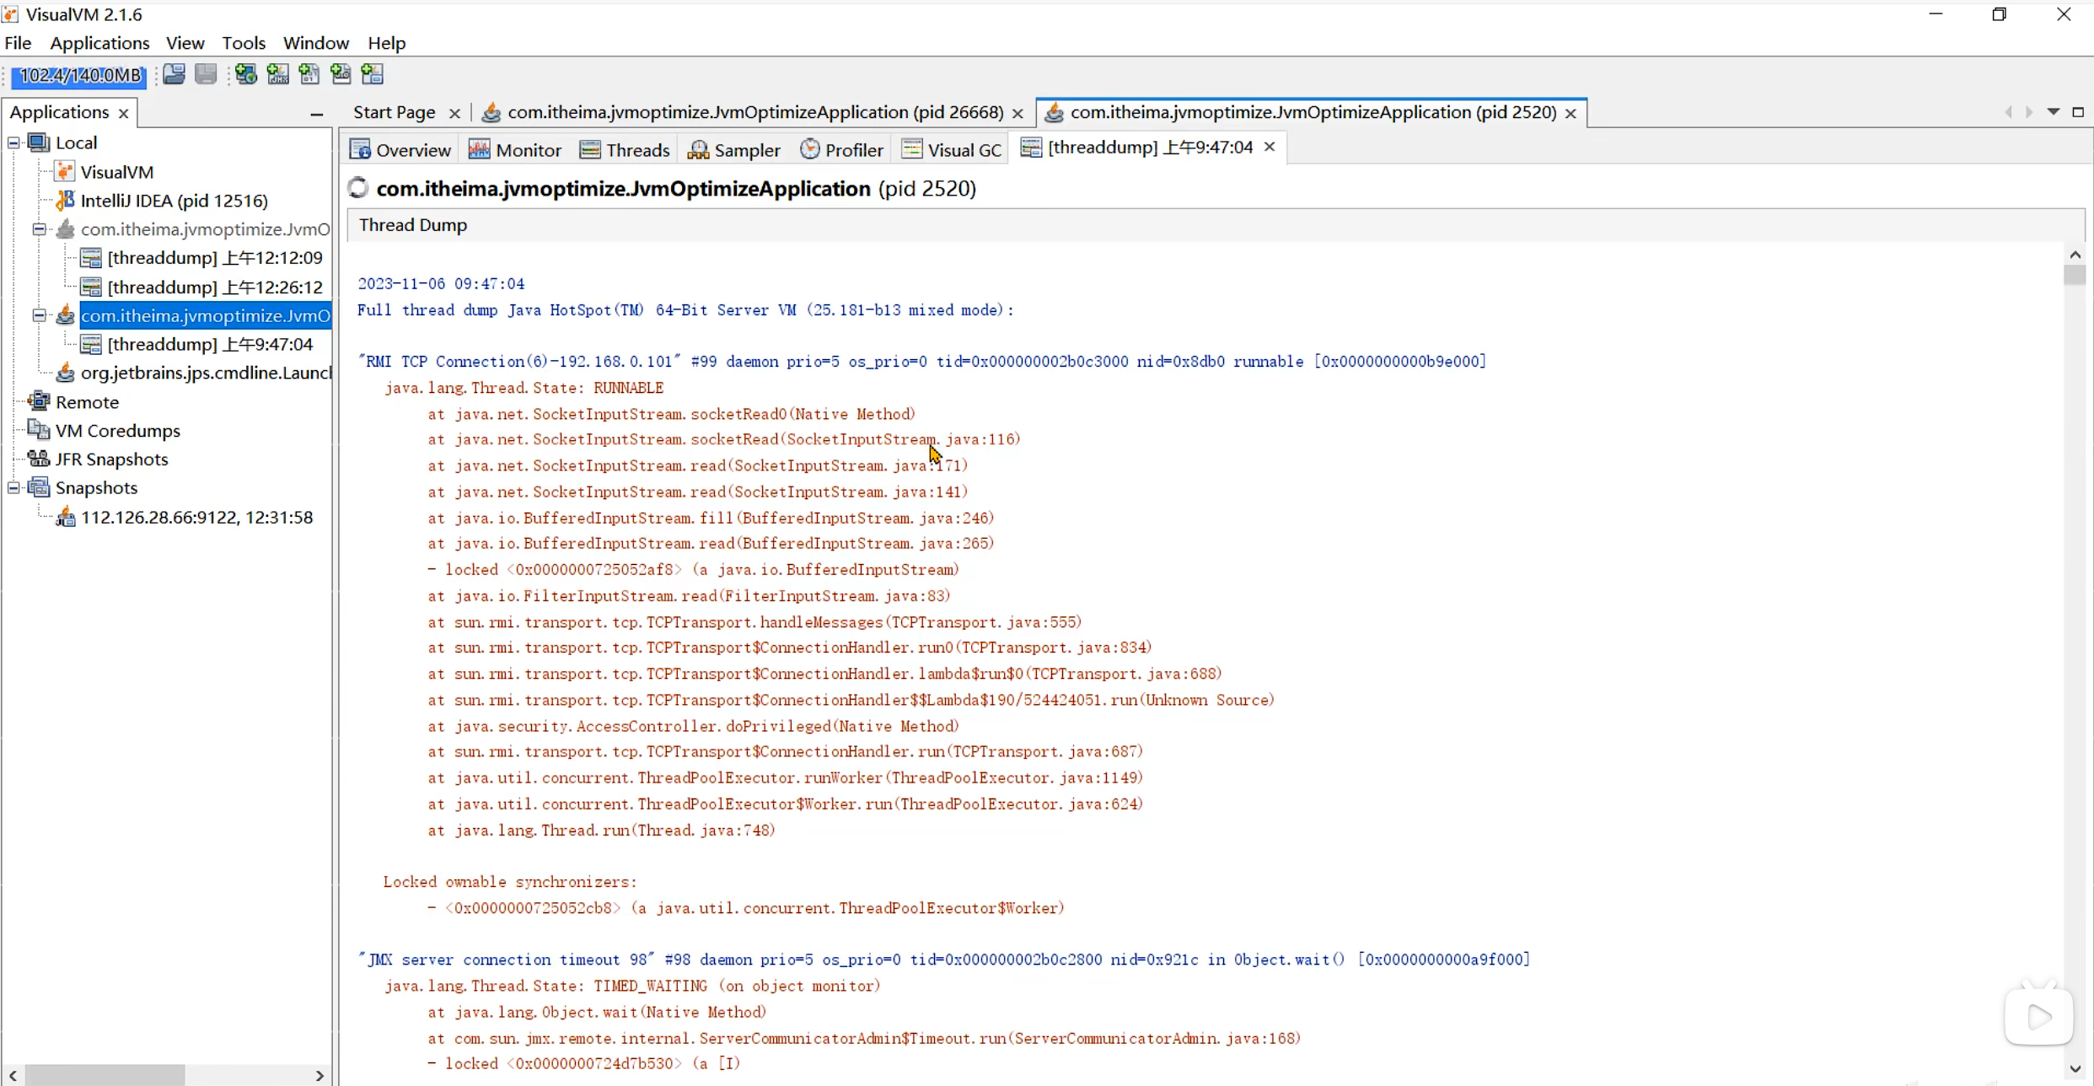Collapse the Local tree node

[x=13, y=142]
